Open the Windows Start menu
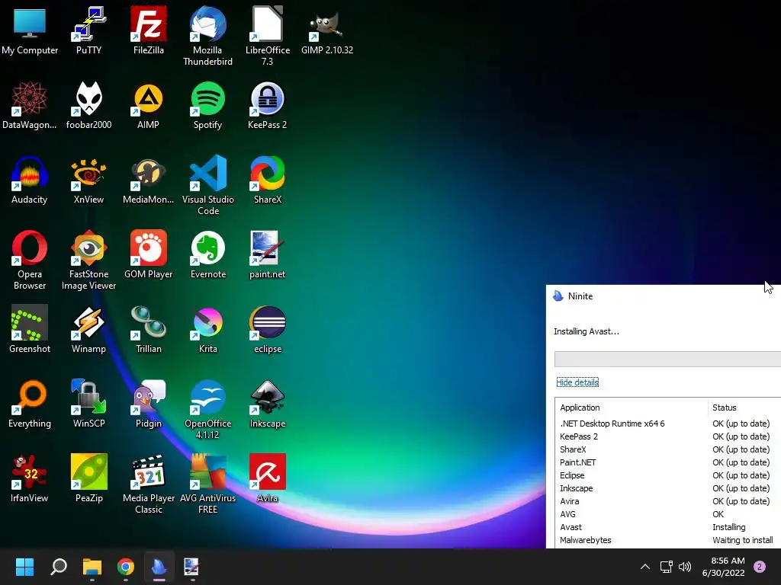Screen dimensions: 781x585 pyautogui.click(x=24, y=567)
